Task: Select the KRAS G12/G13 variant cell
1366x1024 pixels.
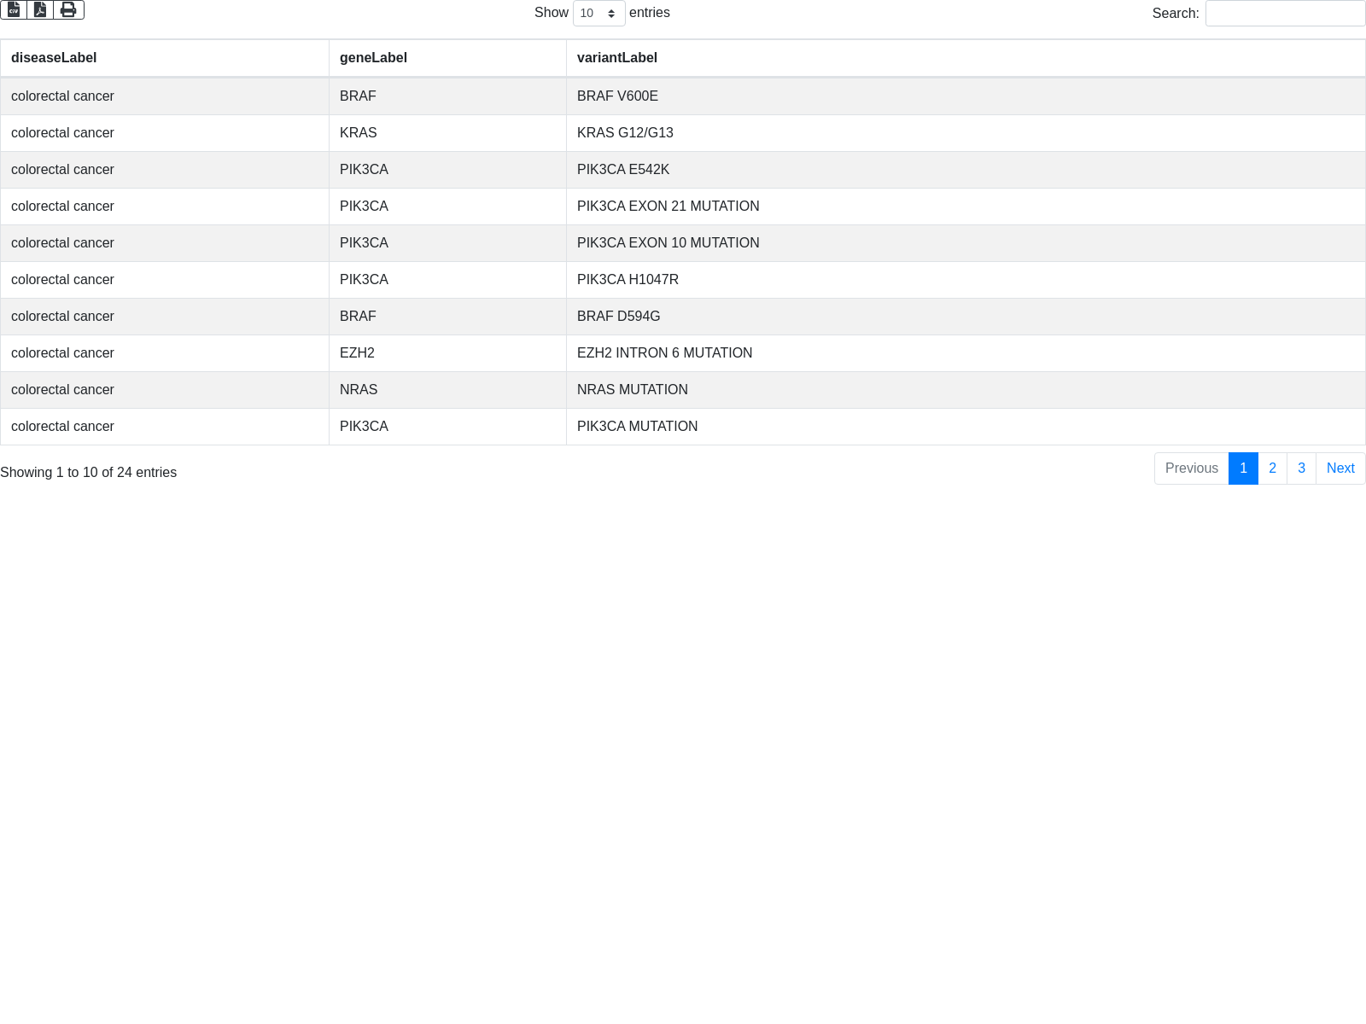Action: pos(966,133)
